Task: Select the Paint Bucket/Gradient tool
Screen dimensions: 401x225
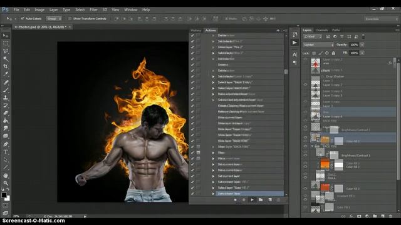Action: pos(6,121)
